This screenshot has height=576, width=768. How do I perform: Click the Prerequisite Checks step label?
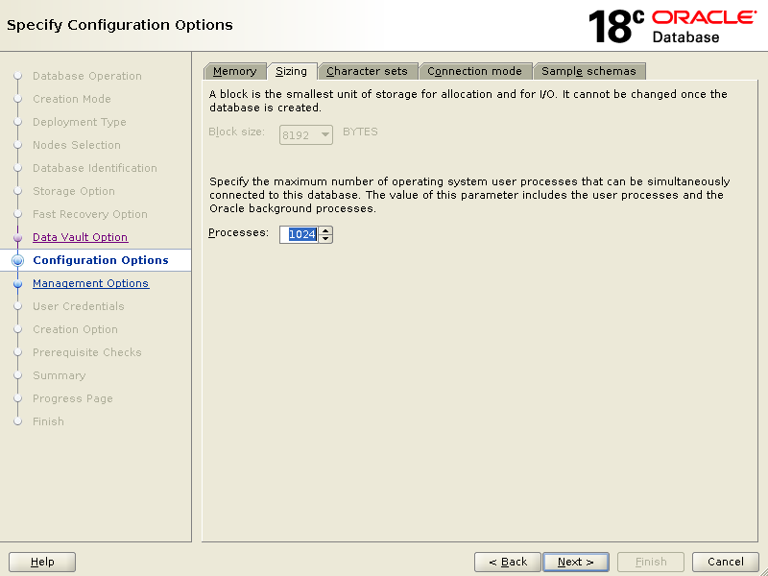click(86, 352)
